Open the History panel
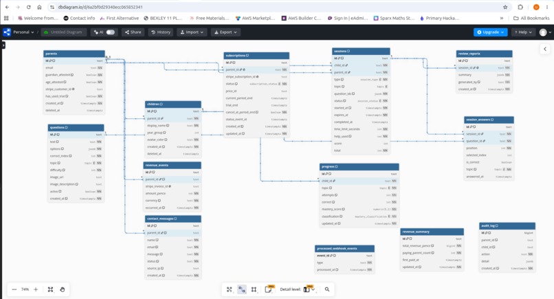Image resolution: width=554 pixels, height=299 pixels. pyautogui.click(x=161, y=32)
